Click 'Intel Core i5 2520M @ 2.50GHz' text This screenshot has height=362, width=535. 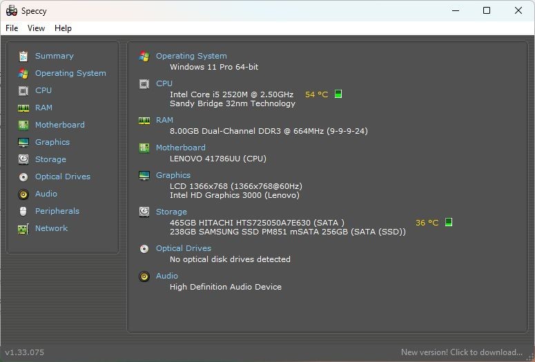[232, 94]
